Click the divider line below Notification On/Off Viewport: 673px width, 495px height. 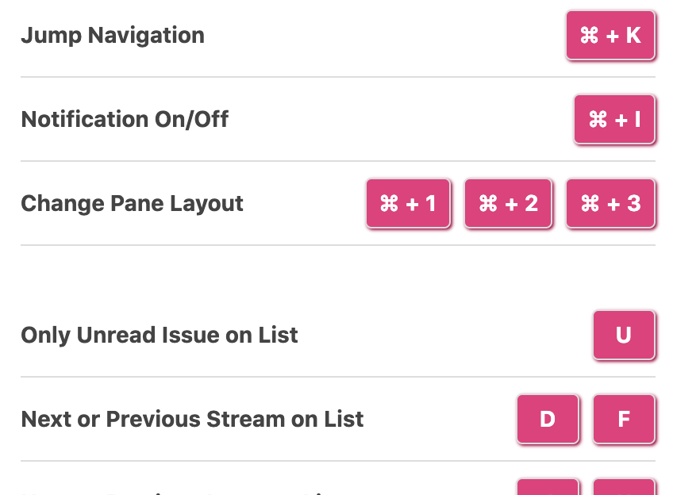click(337, 161)
